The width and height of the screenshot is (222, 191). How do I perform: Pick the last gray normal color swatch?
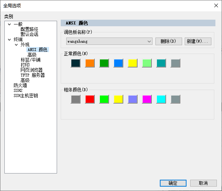pyautogui.click(x=176, y=63)
